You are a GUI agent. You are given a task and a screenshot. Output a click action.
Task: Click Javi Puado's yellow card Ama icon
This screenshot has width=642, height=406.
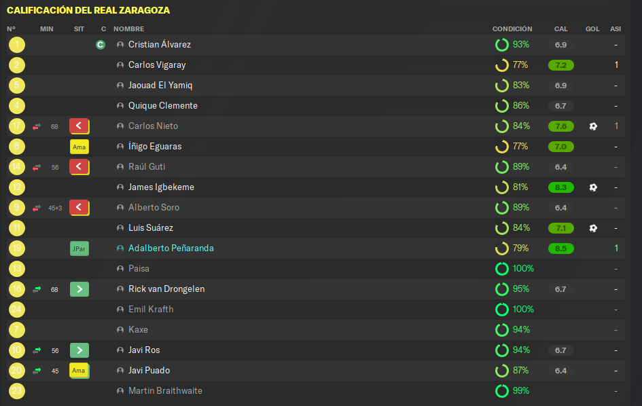click(x=79, y=371)
